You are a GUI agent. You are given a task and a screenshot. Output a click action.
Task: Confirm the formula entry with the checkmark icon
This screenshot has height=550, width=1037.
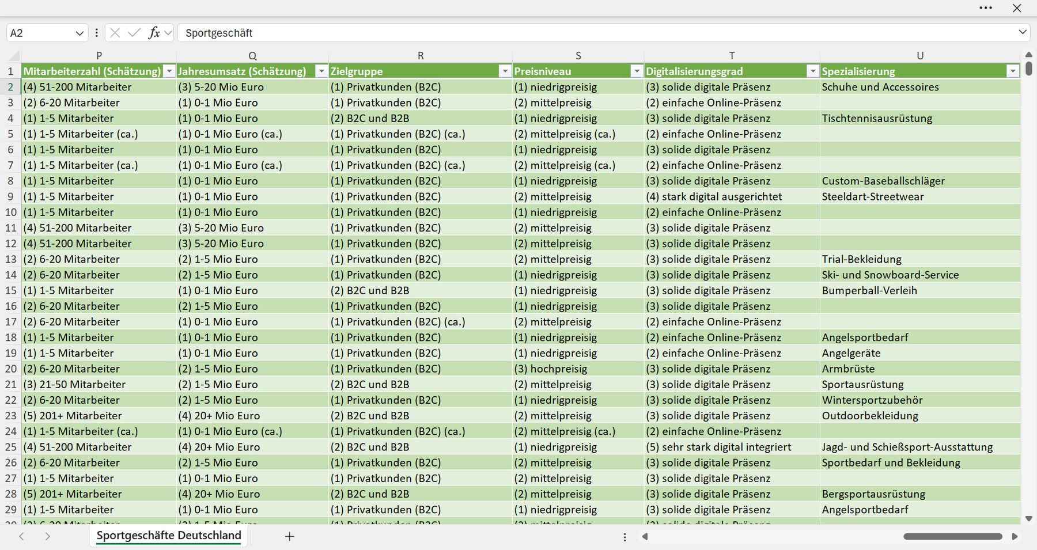134,33
